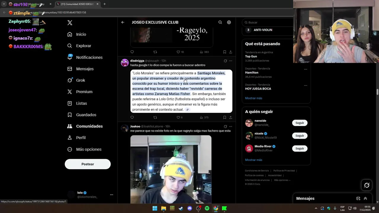Open Notificaciones in the sidebar

pos(85,57)
